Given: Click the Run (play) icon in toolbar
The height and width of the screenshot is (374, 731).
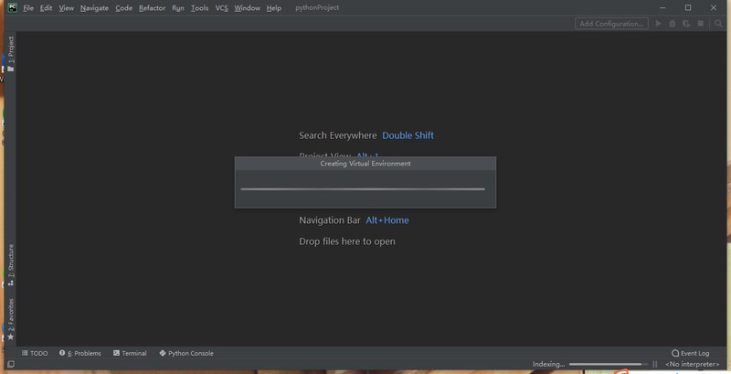Looking at the screenshot, I should [658, 24].
